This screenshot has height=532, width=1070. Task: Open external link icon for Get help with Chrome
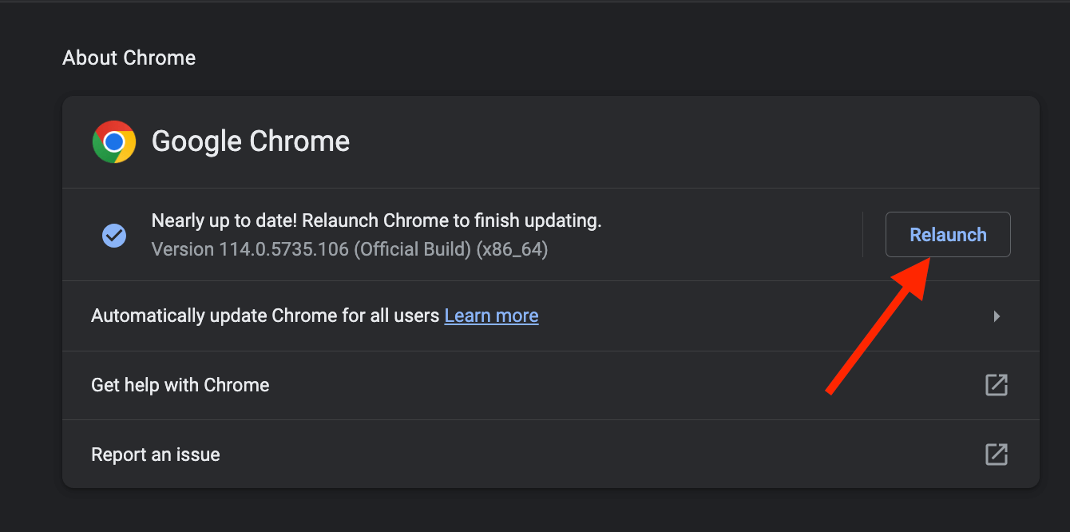pyautogui.click(x=997, y=385)
